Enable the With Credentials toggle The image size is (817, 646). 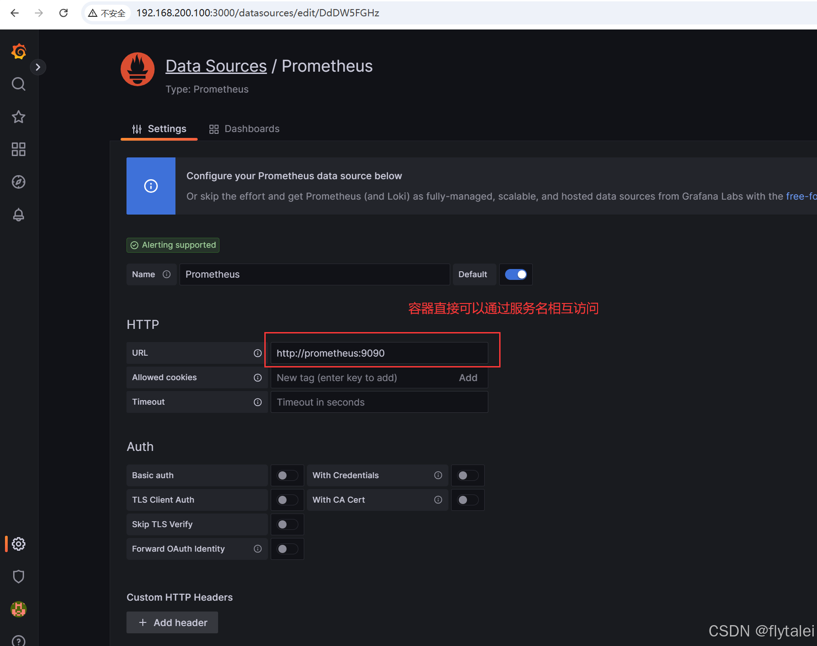(x=468, y=475)
